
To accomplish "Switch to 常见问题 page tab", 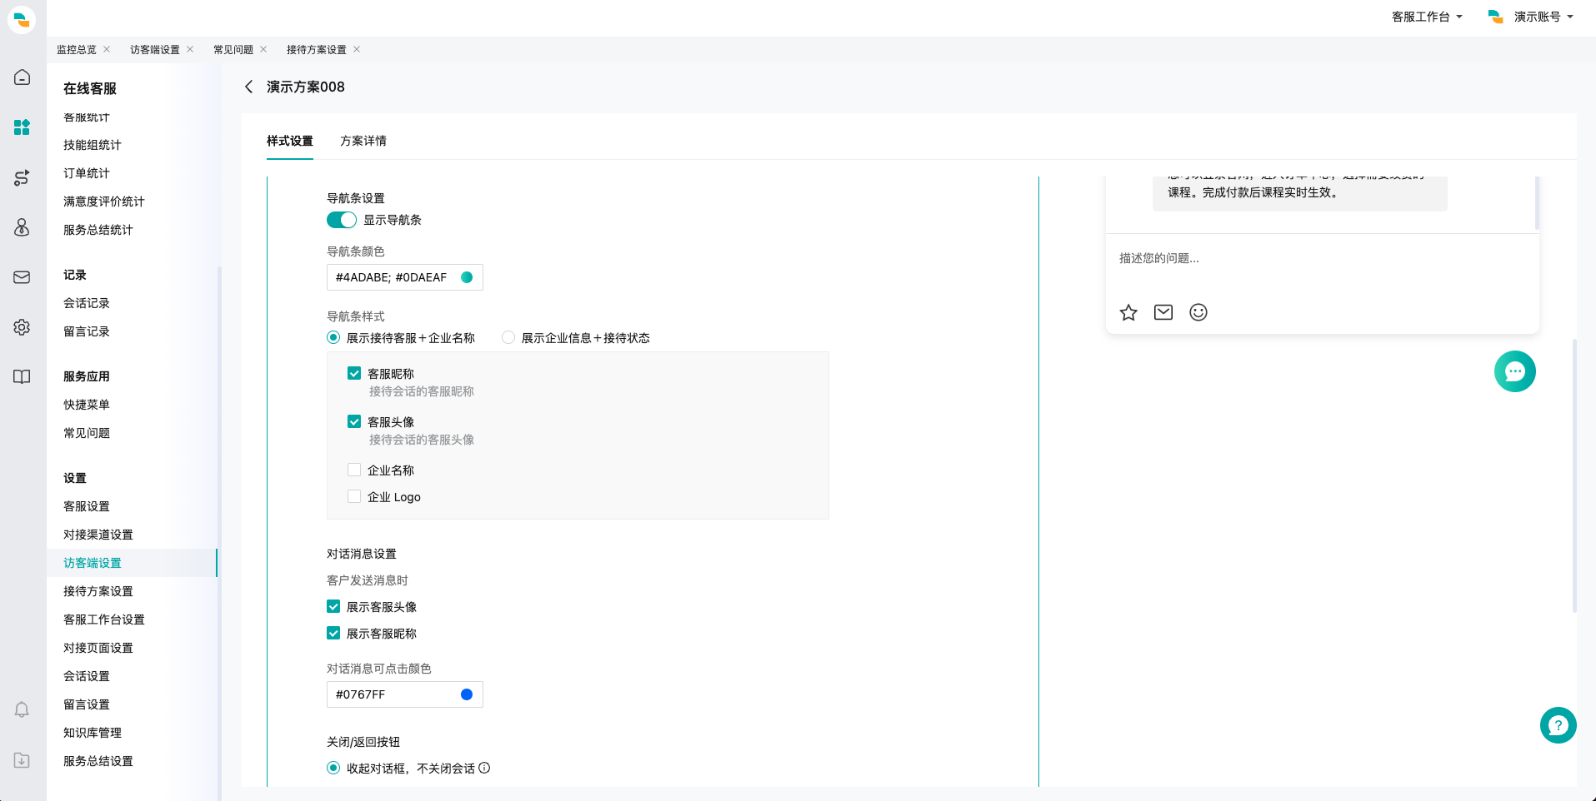I will coord(233,50).
